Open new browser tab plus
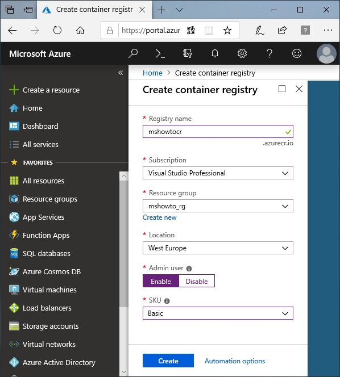 (161, 10)
